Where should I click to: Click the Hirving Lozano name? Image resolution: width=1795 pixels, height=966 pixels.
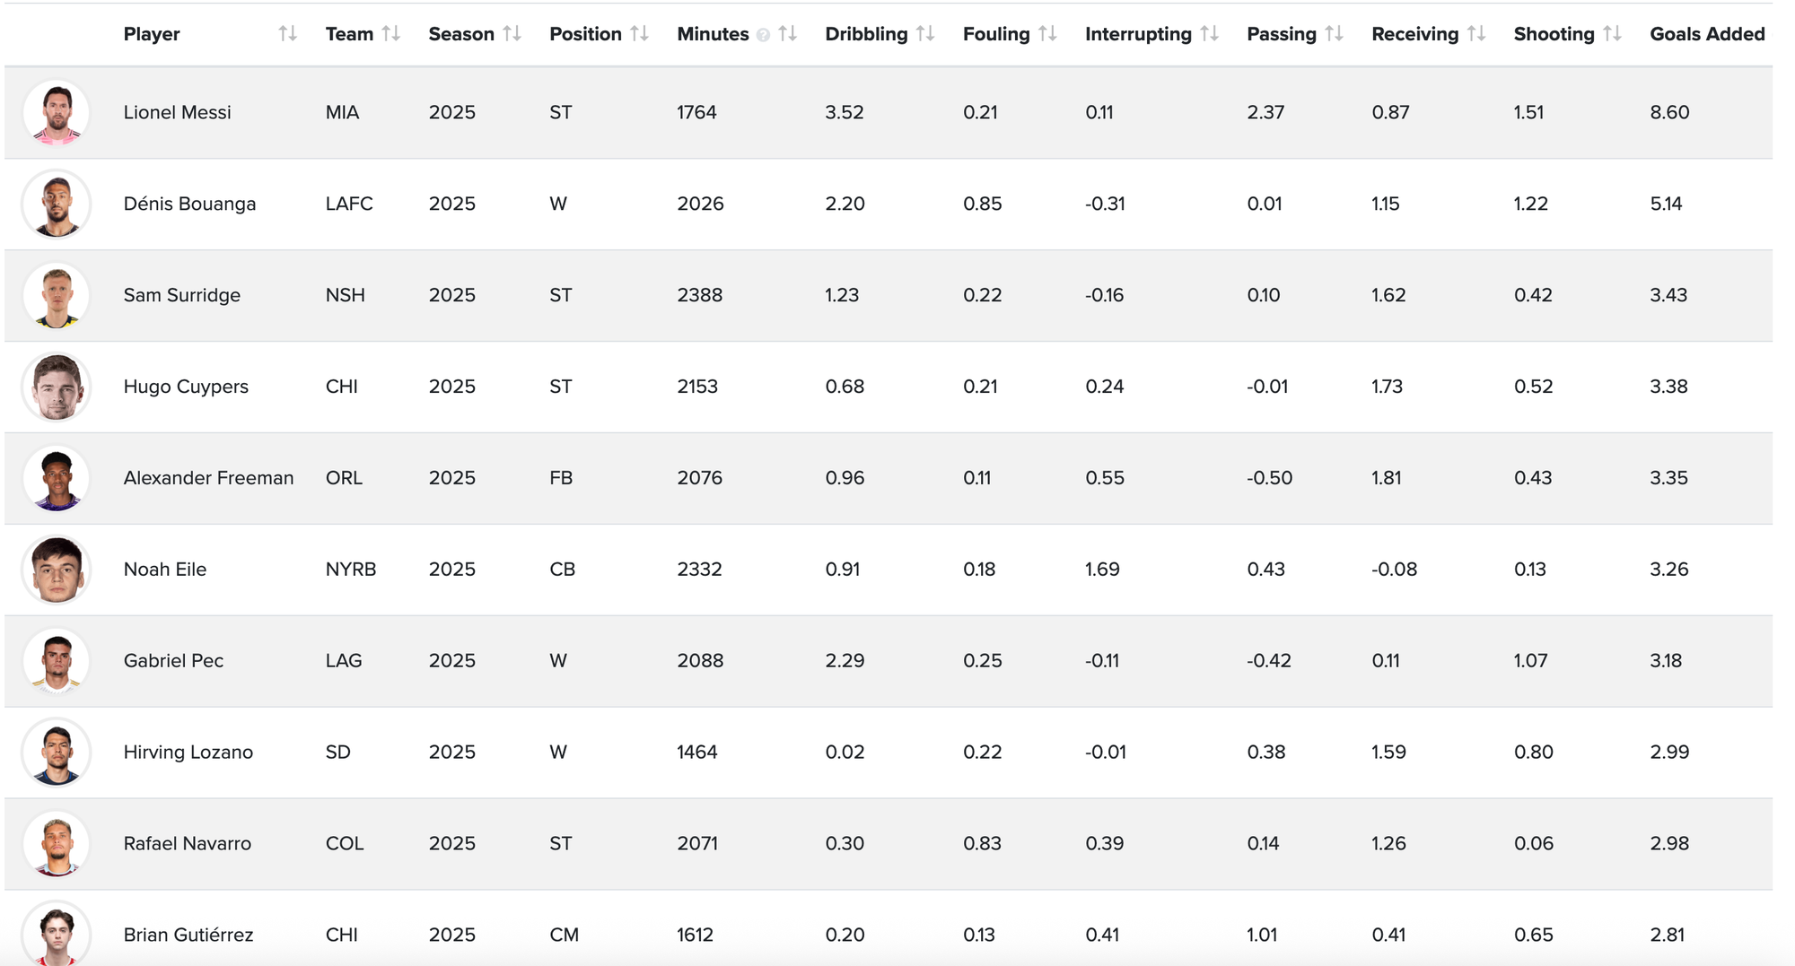tap(188, 753)
